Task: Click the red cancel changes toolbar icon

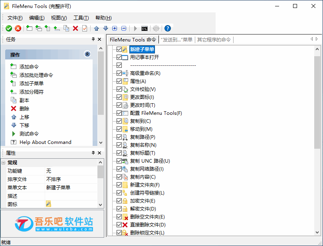Action: (x=18, y=28)
